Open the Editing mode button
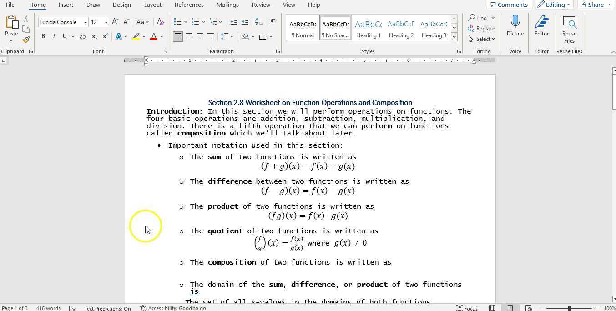Viewport: 616px width, 311px height. pyautogui.click(x=554, y=5)
